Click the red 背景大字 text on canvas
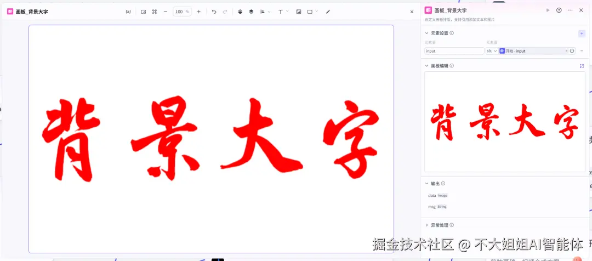 click(210, 139)
